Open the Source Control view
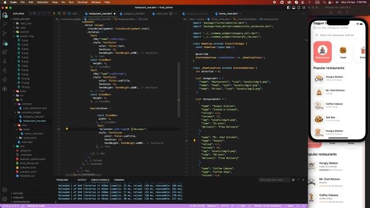The width and height of the screenshot is (370, 208). tap(5, 34)
